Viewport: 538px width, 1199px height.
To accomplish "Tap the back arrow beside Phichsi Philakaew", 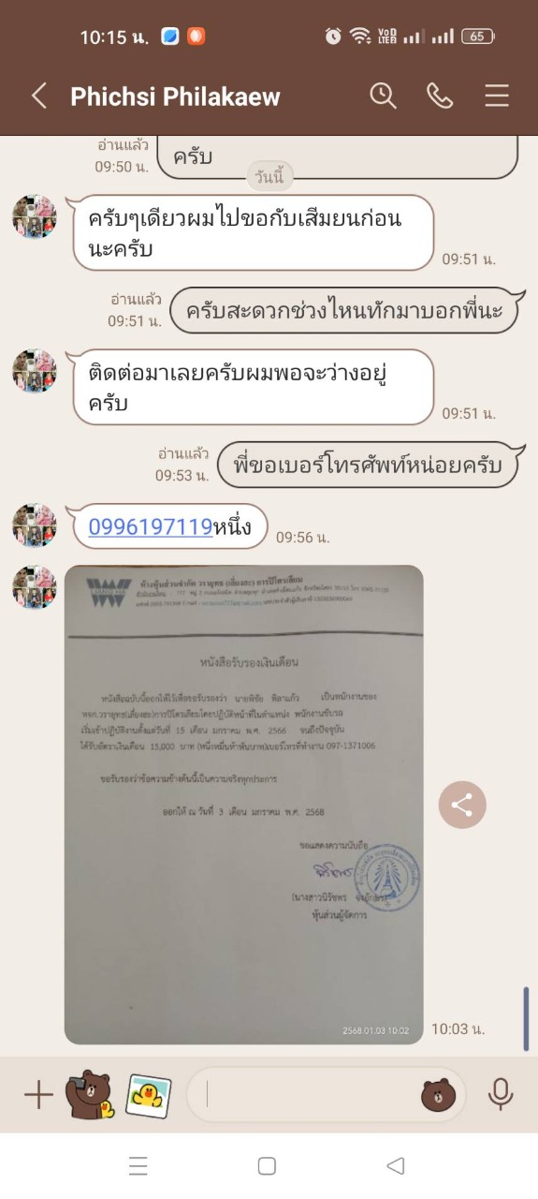I will coord(39,96).
